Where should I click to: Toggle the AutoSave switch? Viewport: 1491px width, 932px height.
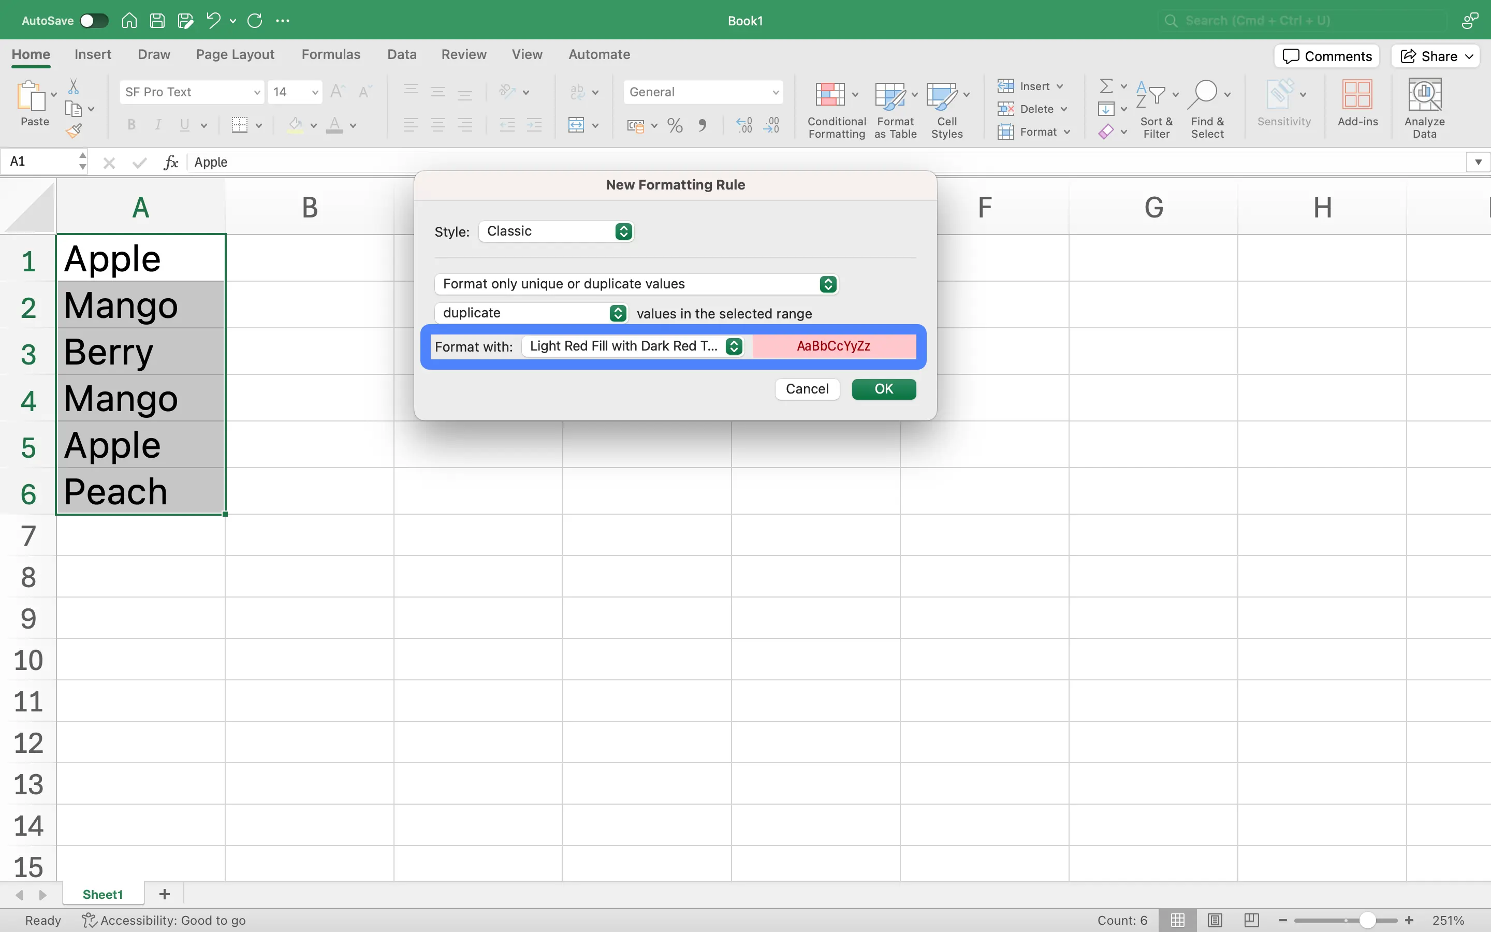[94, 20]
